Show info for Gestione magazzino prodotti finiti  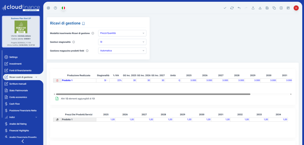[87, 51]
